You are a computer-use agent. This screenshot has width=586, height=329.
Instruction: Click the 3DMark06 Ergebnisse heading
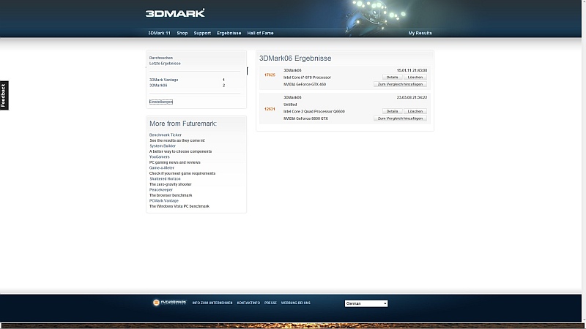295,58
